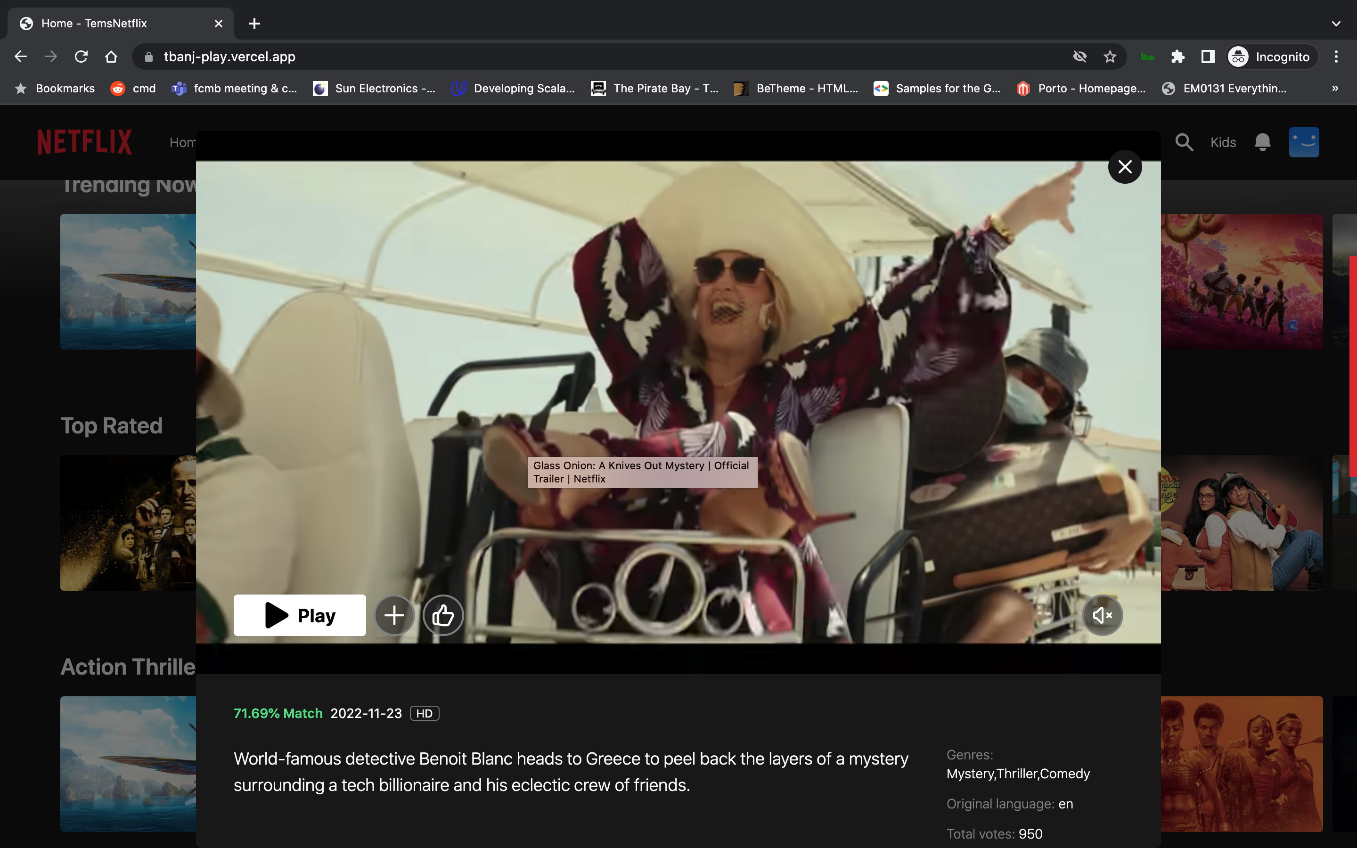Open The Pirate Bay bookmark
Screen dimensions: 1357x848
tap(654, 88)
